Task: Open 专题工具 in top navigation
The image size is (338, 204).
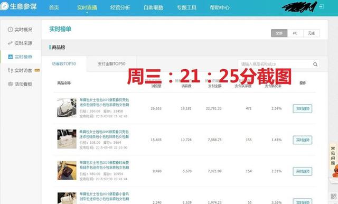Action: click(x=186, y=7)
